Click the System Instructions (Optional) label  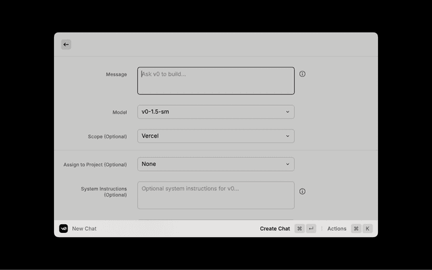pyautogui.click(x=103, y=192)
